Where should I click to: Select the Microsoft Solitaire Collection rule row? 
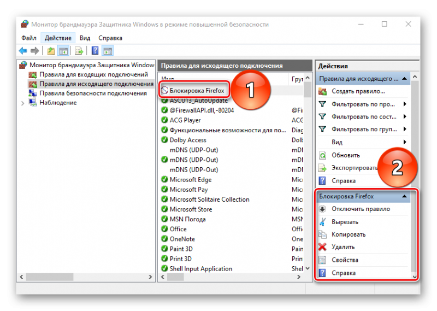click(x=232, y=199)
